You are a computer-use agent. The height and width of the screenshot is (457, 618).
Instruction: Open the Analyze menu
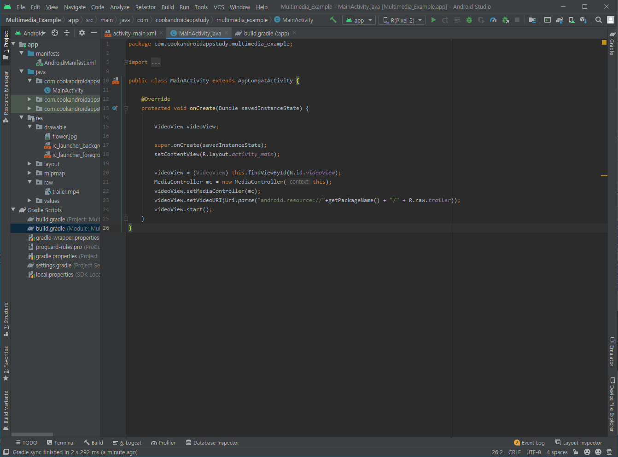pyautogui.click(x=120, y=7)
